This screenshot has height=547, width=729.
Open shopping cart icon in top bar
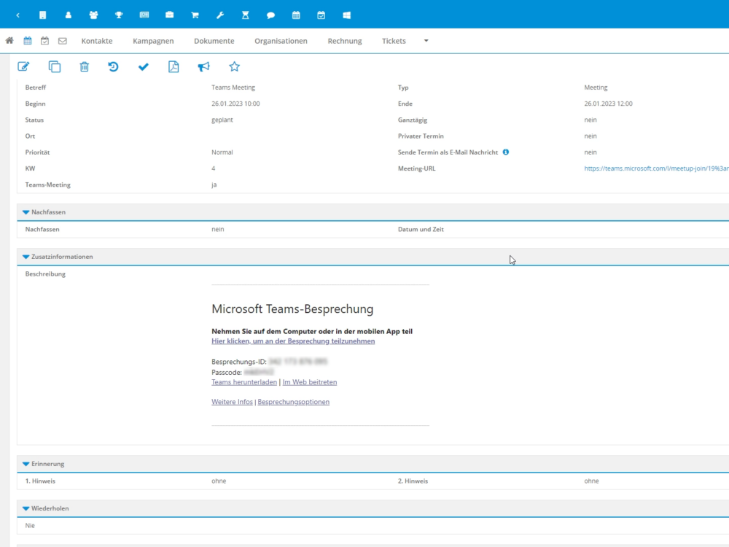tap(195, 15)
